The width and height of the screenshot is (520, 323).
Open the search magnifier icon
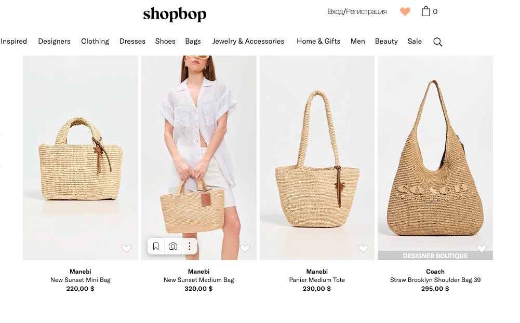click(x=438, y=42)
